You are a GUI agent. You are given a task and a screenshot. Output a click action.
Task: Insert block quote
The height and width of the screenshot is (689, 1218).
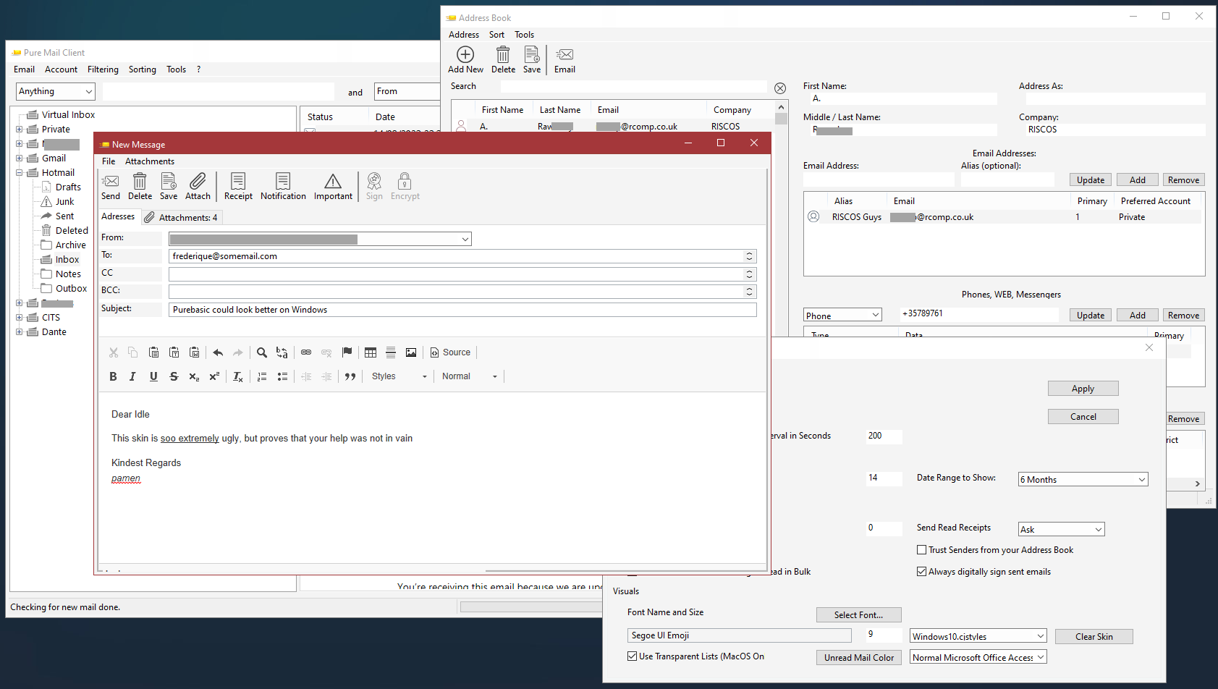click(350, 376)
